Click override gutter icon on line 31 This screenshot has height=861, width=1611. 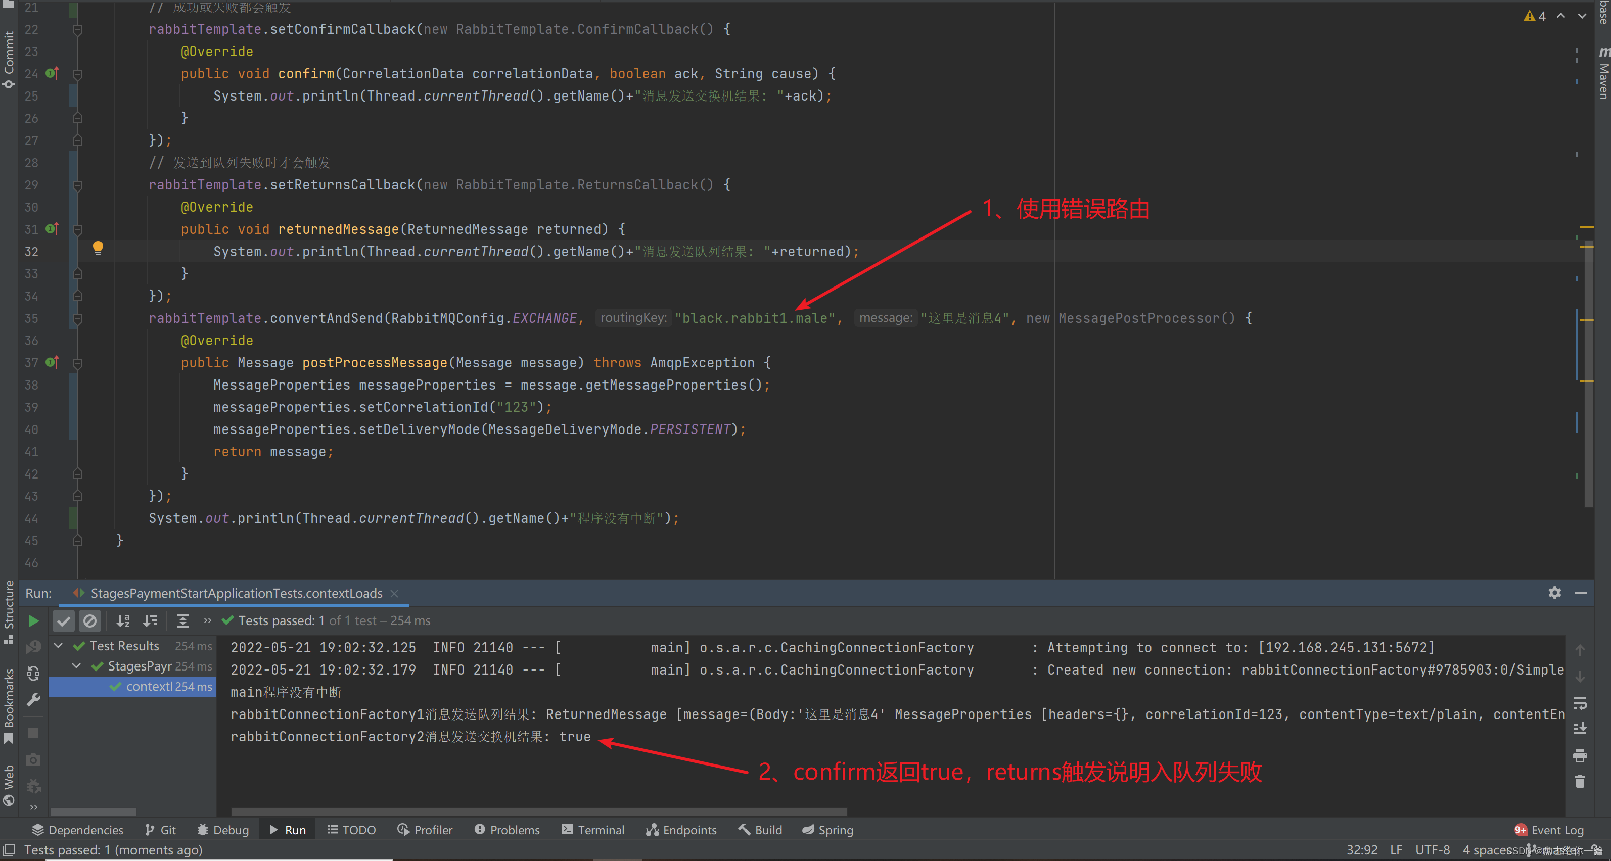(x=53, y=229)
